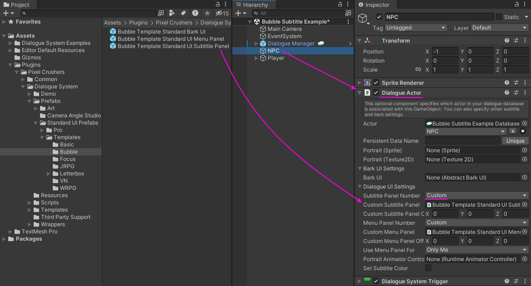Image resolution: width=531 pixels, height=286 pixels.
Task: Click the Position X input field
Action: click(x=445, y=52)
